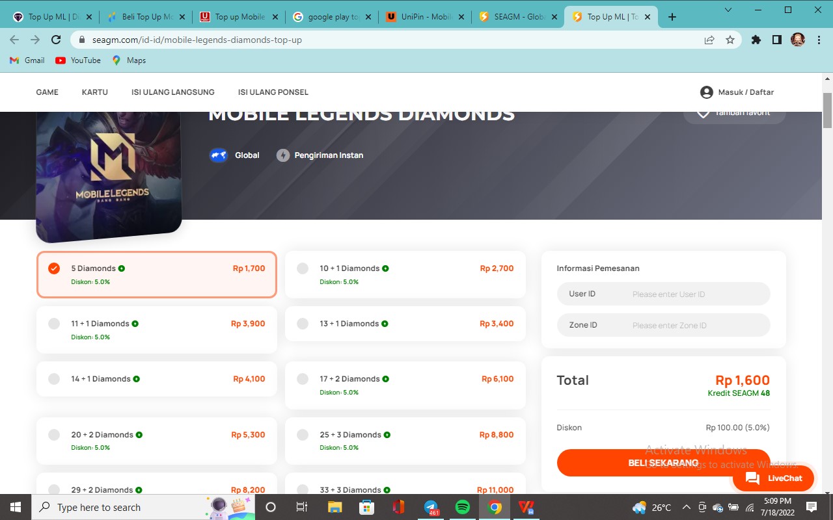Toggle the Chrome side panel icon
Viewport: 833px width, 520px height.
tap(776, 40)
